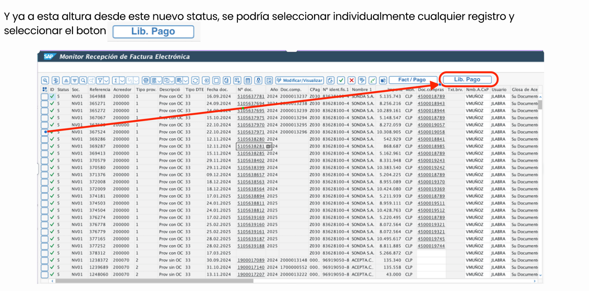Click the green checkmark approval icon
The height and width of the screenshot is (291, 589).
[340, 80]
